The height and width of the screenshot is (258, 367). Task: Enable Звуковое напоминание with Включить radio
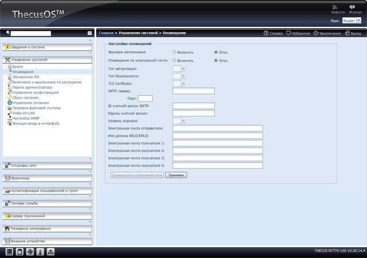tap(174, 52)
